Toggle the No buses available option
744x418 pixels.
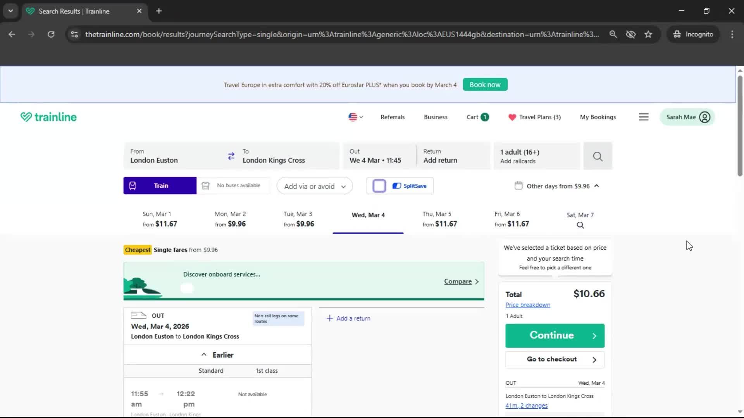233,185
